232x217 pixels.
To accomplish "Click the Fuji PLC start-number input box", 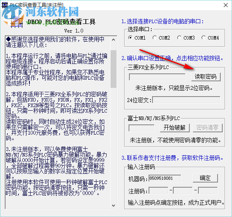I will (x=141, y=128).
